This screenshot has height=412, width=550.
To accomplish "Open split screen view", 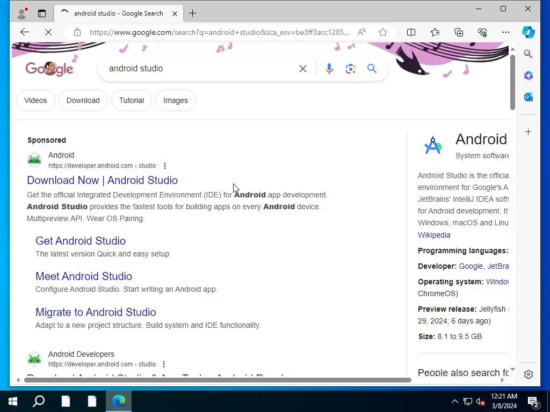I will [411, 32].
